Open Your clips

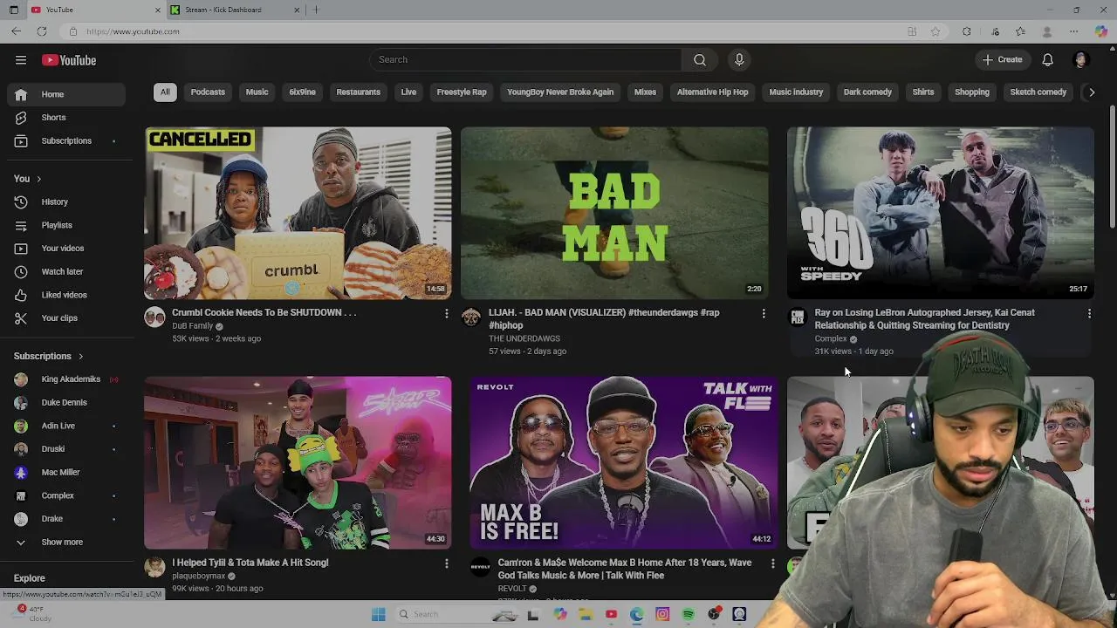coord(66,318)
